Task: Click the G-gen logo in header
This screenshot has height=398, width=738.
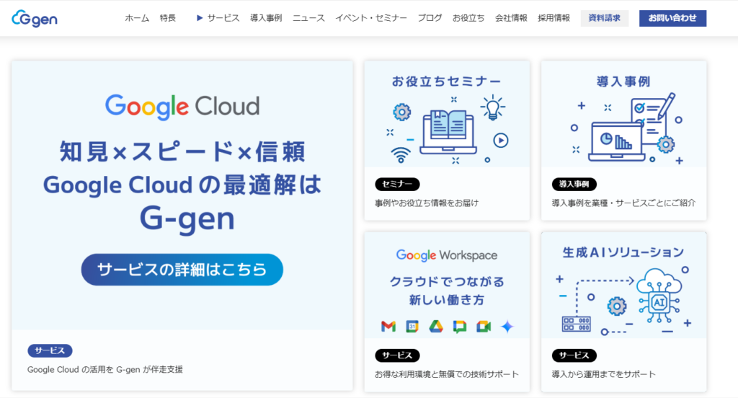Action: tap(35, 19)
